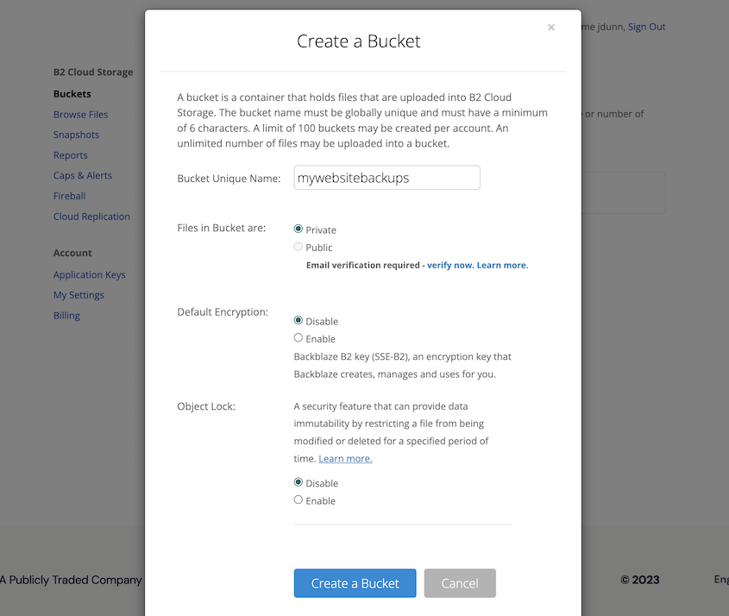Click the Default Encryption label

[223, 312]
